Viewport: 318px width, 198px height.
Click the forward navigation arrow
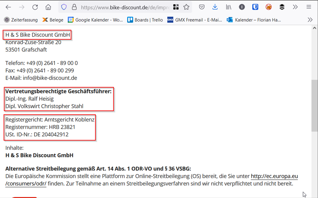pos(22,7)
